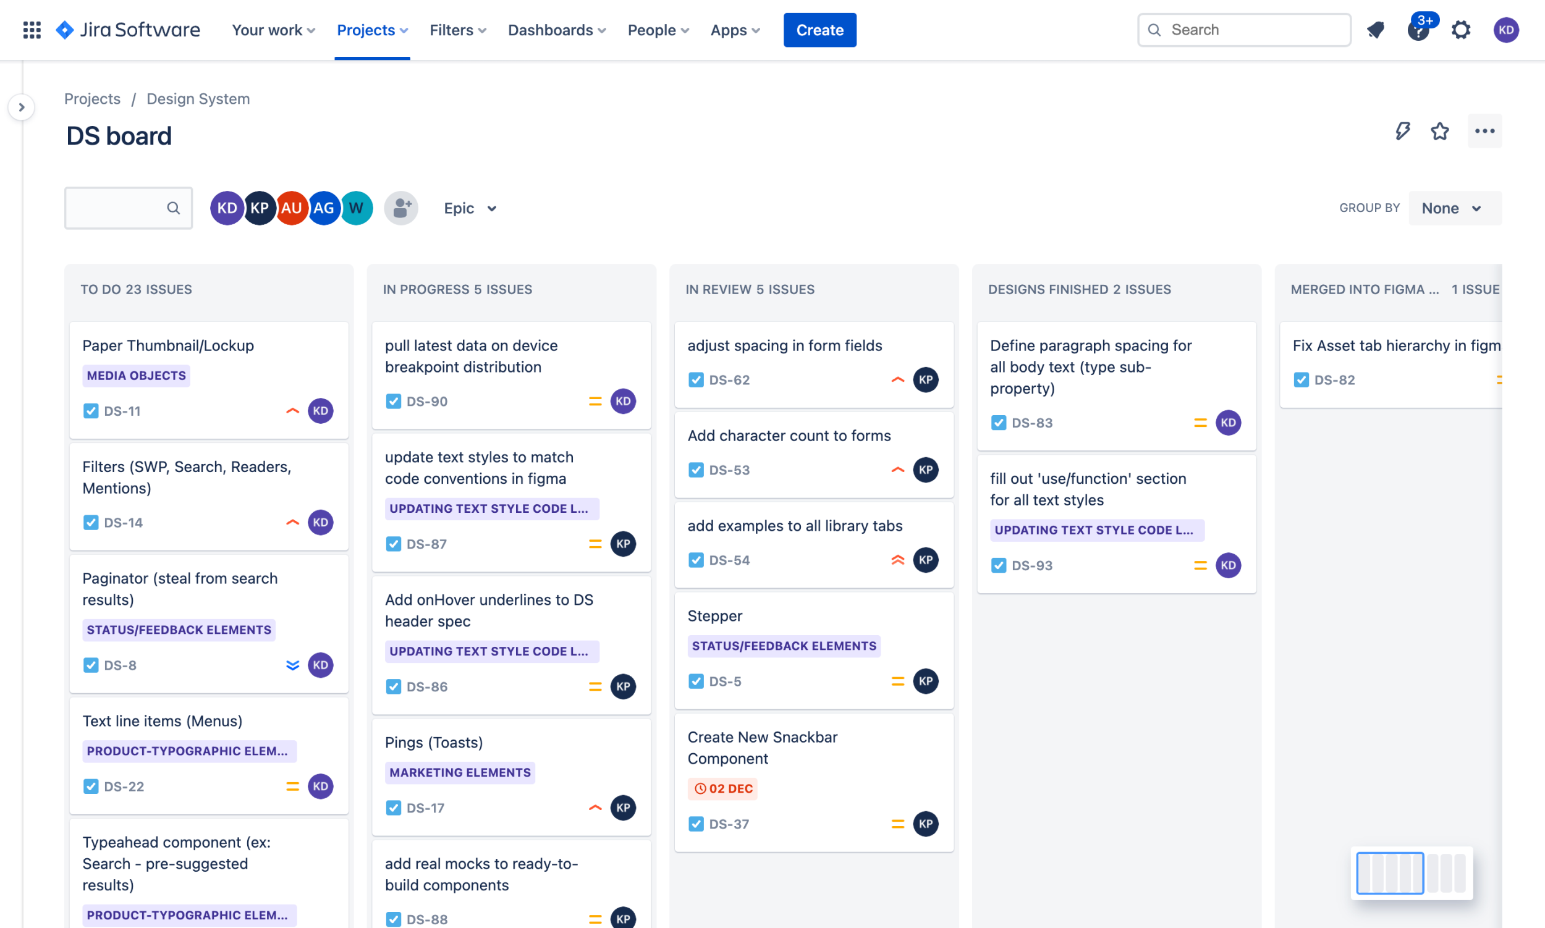This screenshot has height=928, width=1545.
Task: Expand the Epic filter dropdown
Action: coord(470,208)
